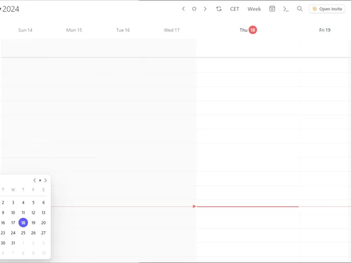This screenshot has height=263, width=351.
Task: Select day 31 in mini calendar
Action: pos(13,243)
